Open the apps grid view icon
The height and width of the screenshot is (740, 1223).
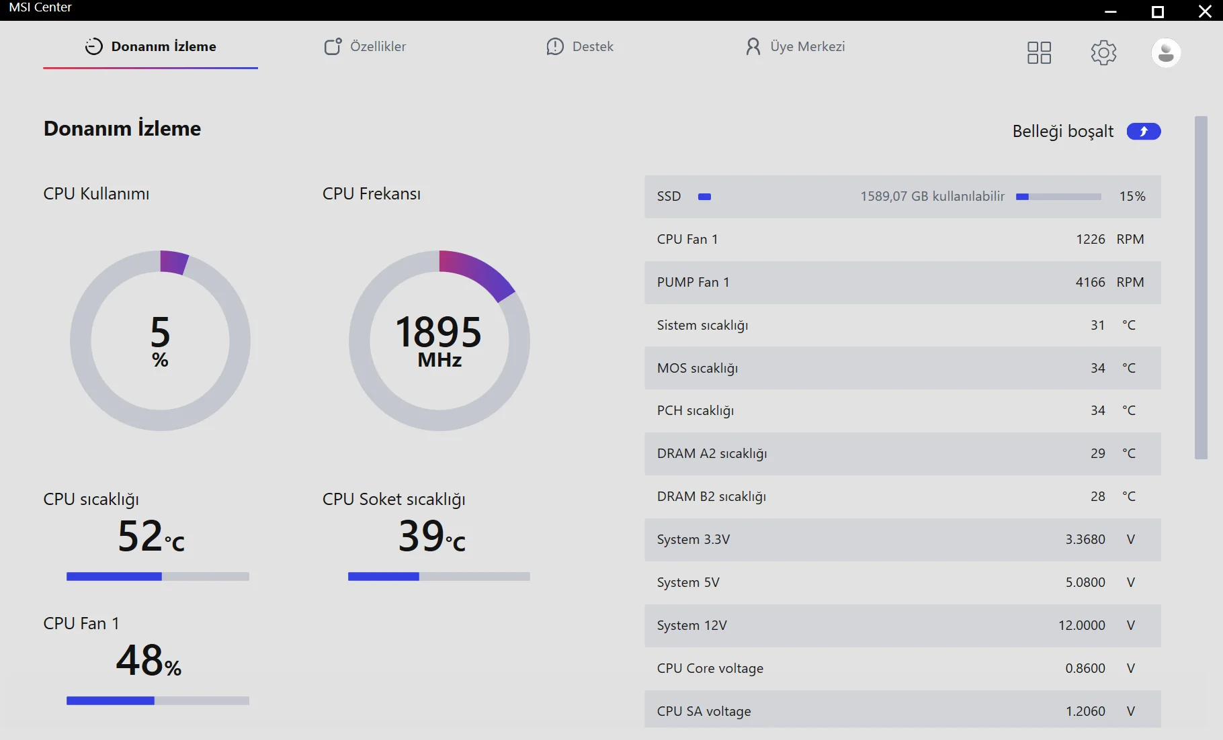coord(1039,52)
